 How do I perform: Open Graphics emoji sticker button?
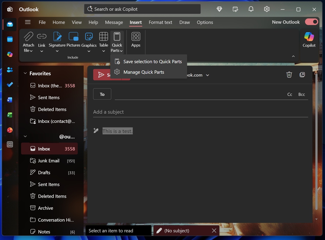point(89,36)
